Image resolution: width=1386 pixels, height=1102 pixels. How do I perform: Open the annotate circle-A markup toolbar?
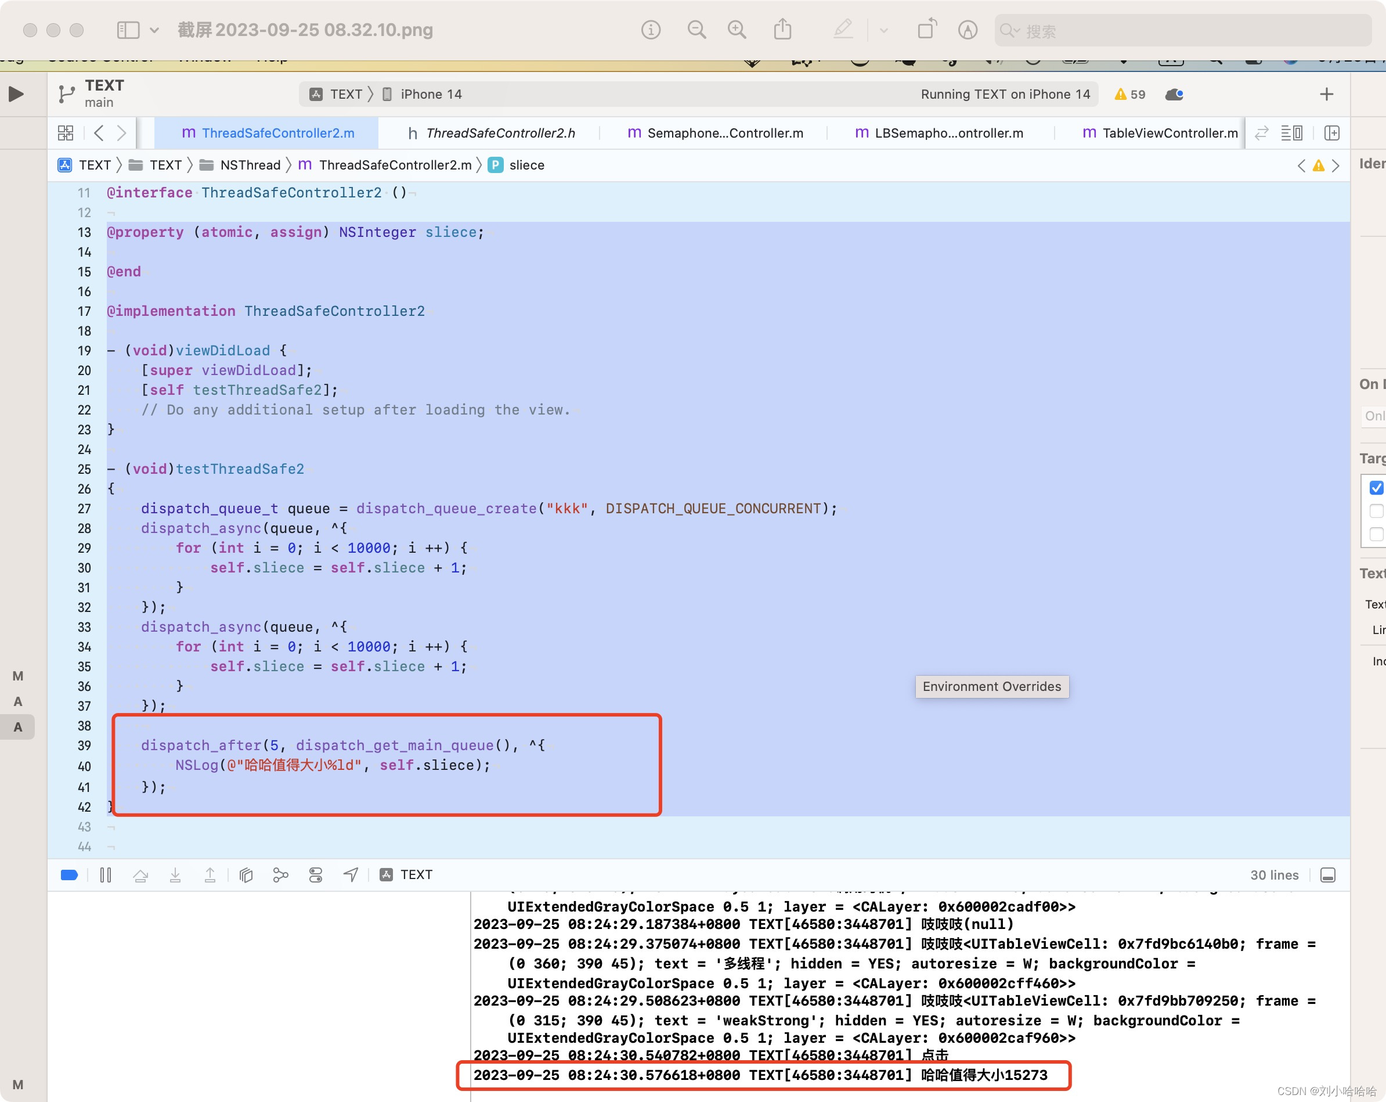[968, 30]
